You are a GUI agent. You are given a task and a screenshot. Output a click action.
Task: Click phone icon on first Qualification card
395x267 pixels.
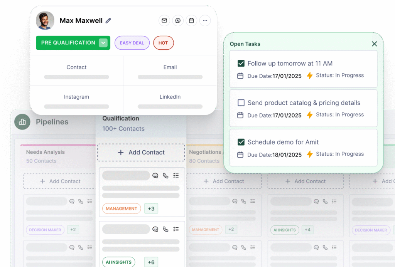click(165, 176)
